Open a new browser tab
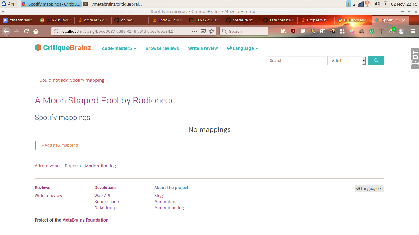419x235 pixels. click(414, 20)
